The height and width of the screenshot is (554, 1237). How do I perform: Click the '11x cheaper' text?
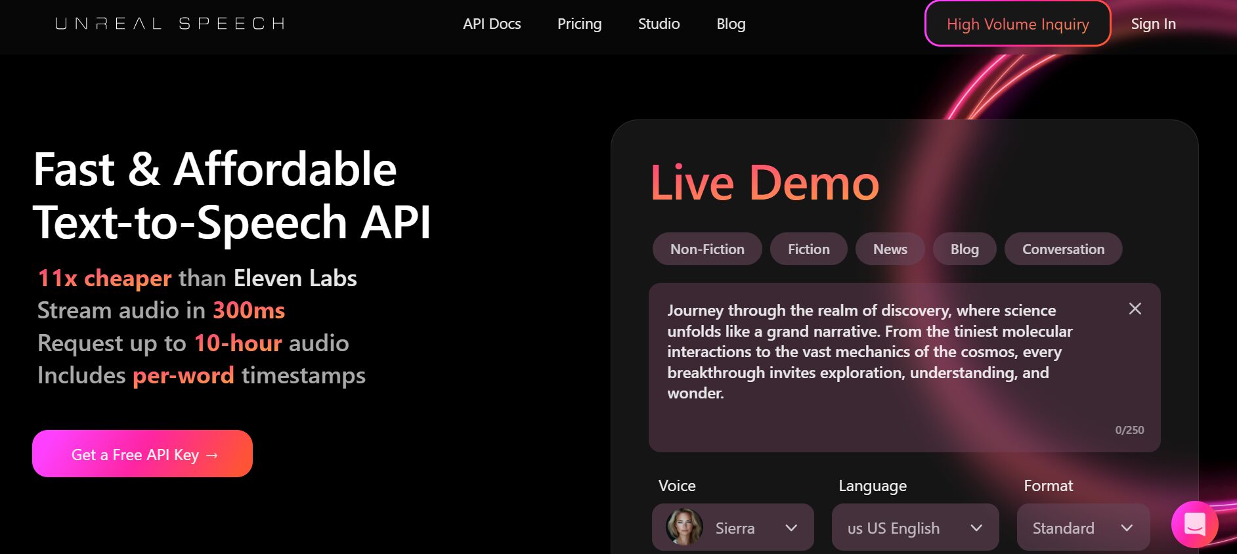click(x=104, y=278)
